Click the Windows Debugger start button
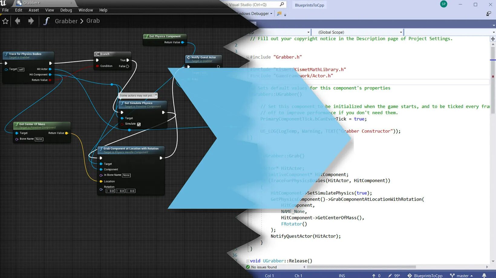 point(253,14)
